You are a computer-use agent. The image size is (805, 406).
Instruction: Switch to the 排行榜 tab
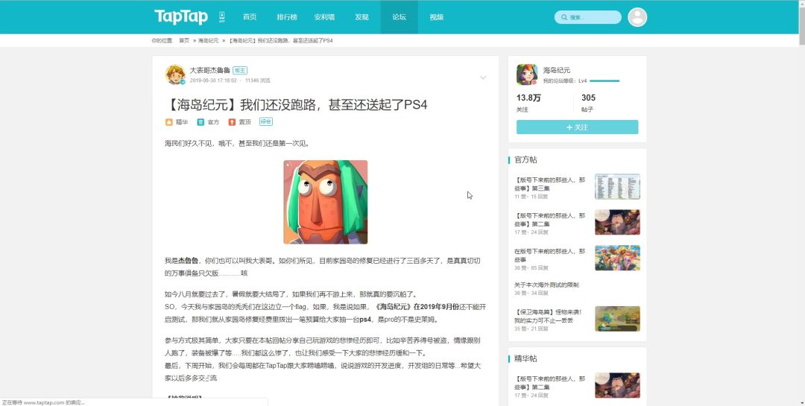click(x=287, y=17)
